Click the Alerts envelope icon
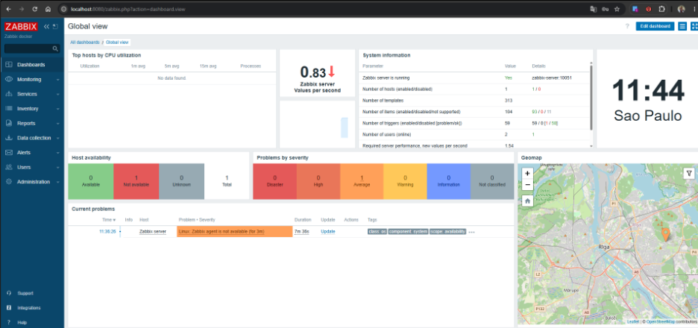 (x=8, y=152)
